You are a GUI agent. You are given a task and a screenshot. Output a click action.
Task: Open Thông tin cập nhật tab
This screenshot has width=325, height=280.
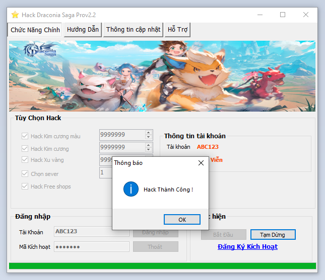[133, 30]
